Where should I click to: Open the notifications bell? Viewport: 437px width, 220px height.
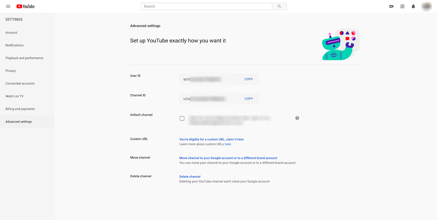pyautogui.click(x=413, y=6)
